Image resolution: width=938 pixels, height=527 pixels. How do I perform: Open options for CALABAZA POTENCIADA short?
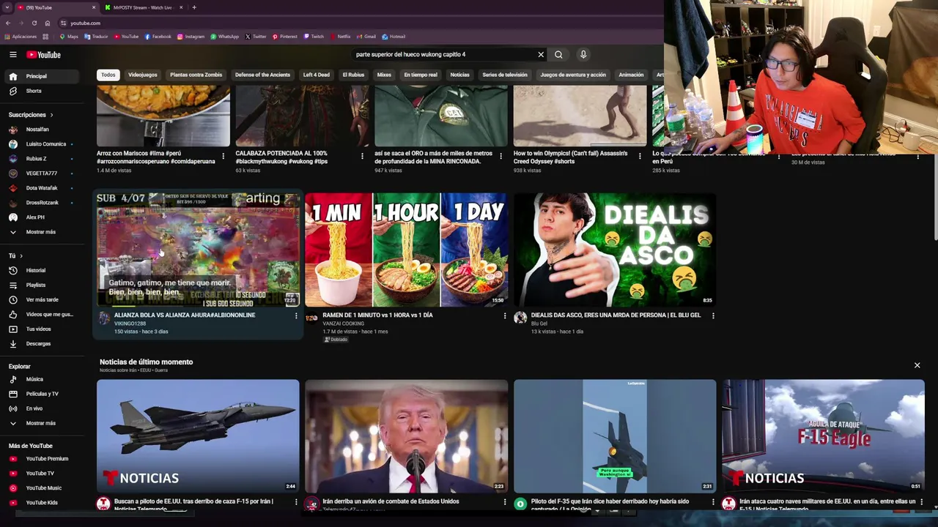click(x=362, y=156)
